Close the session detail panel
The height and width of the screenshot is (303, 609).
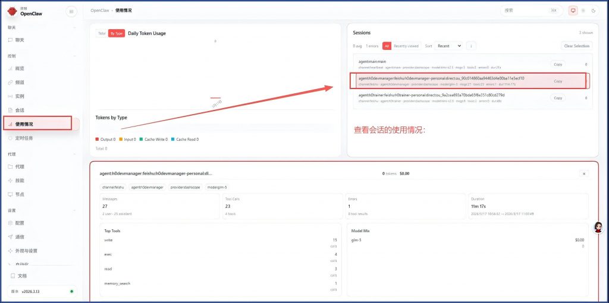[x=583, y=173]
